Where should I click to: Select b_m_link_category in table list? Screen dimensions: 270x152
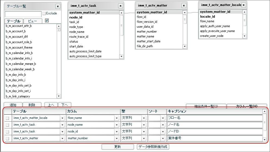18,96
